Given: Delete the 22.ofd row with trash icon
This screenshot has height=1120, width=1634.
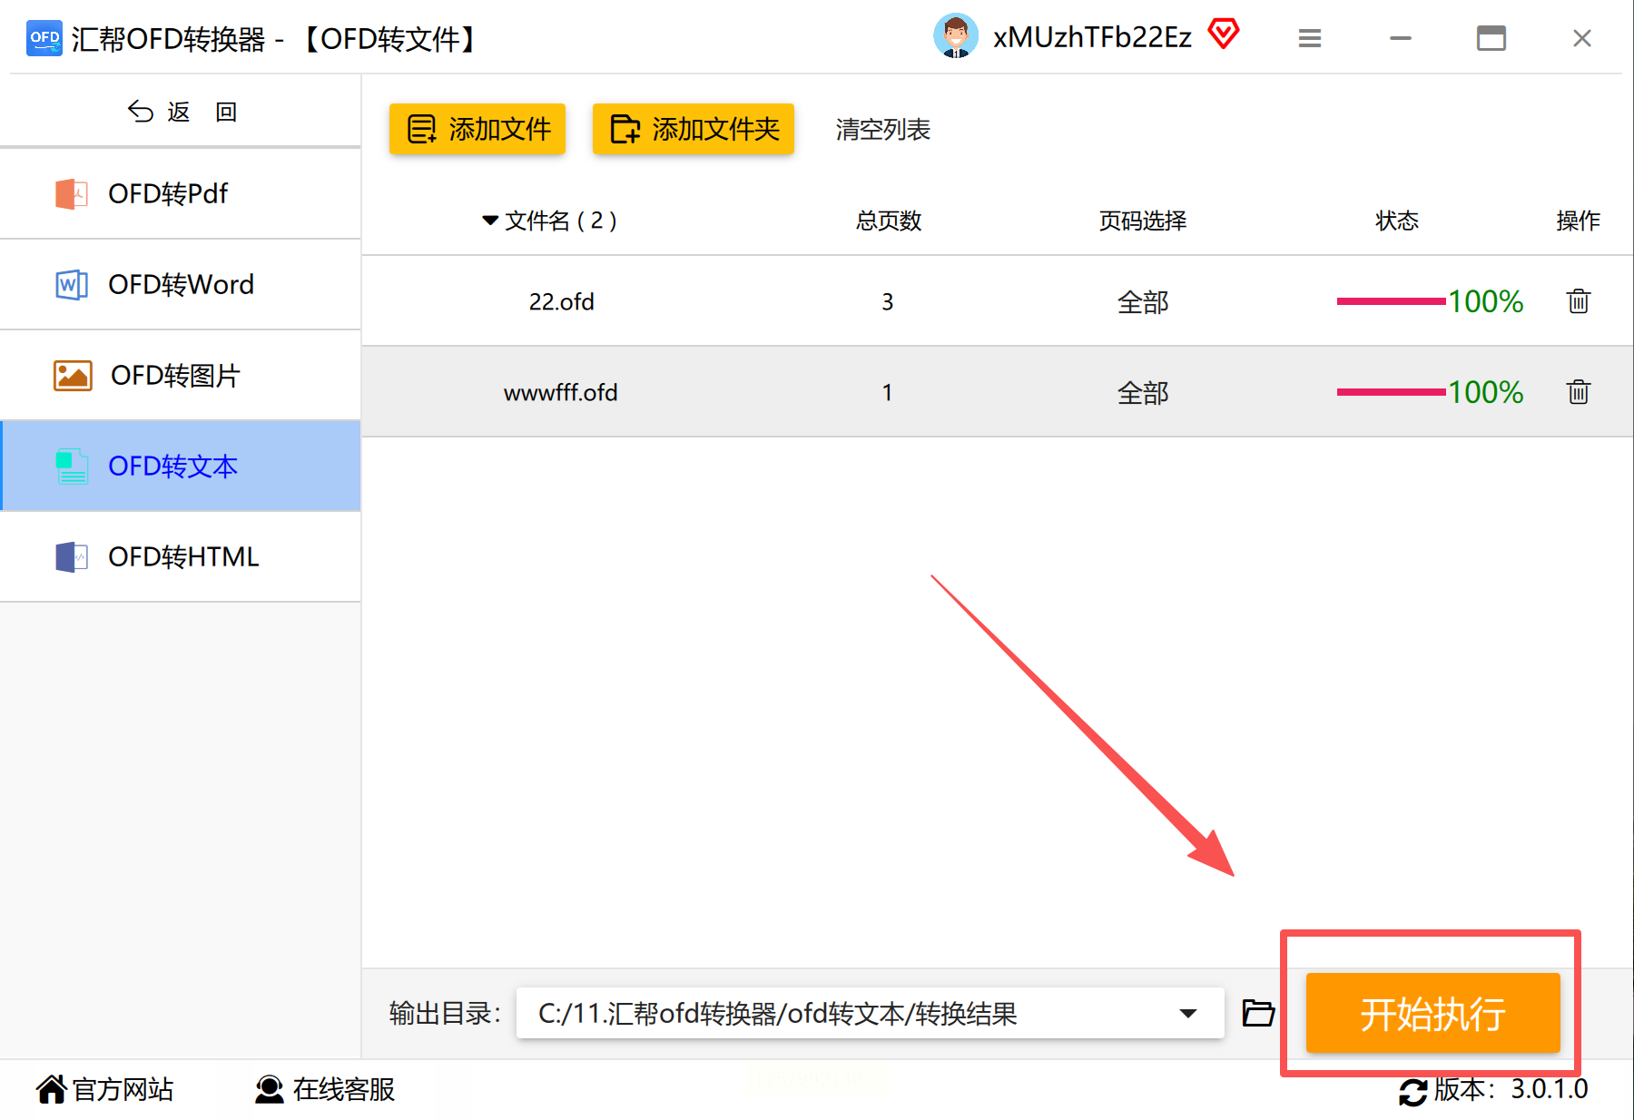Looking at the screenshot, I should [x=1579, y=301].
